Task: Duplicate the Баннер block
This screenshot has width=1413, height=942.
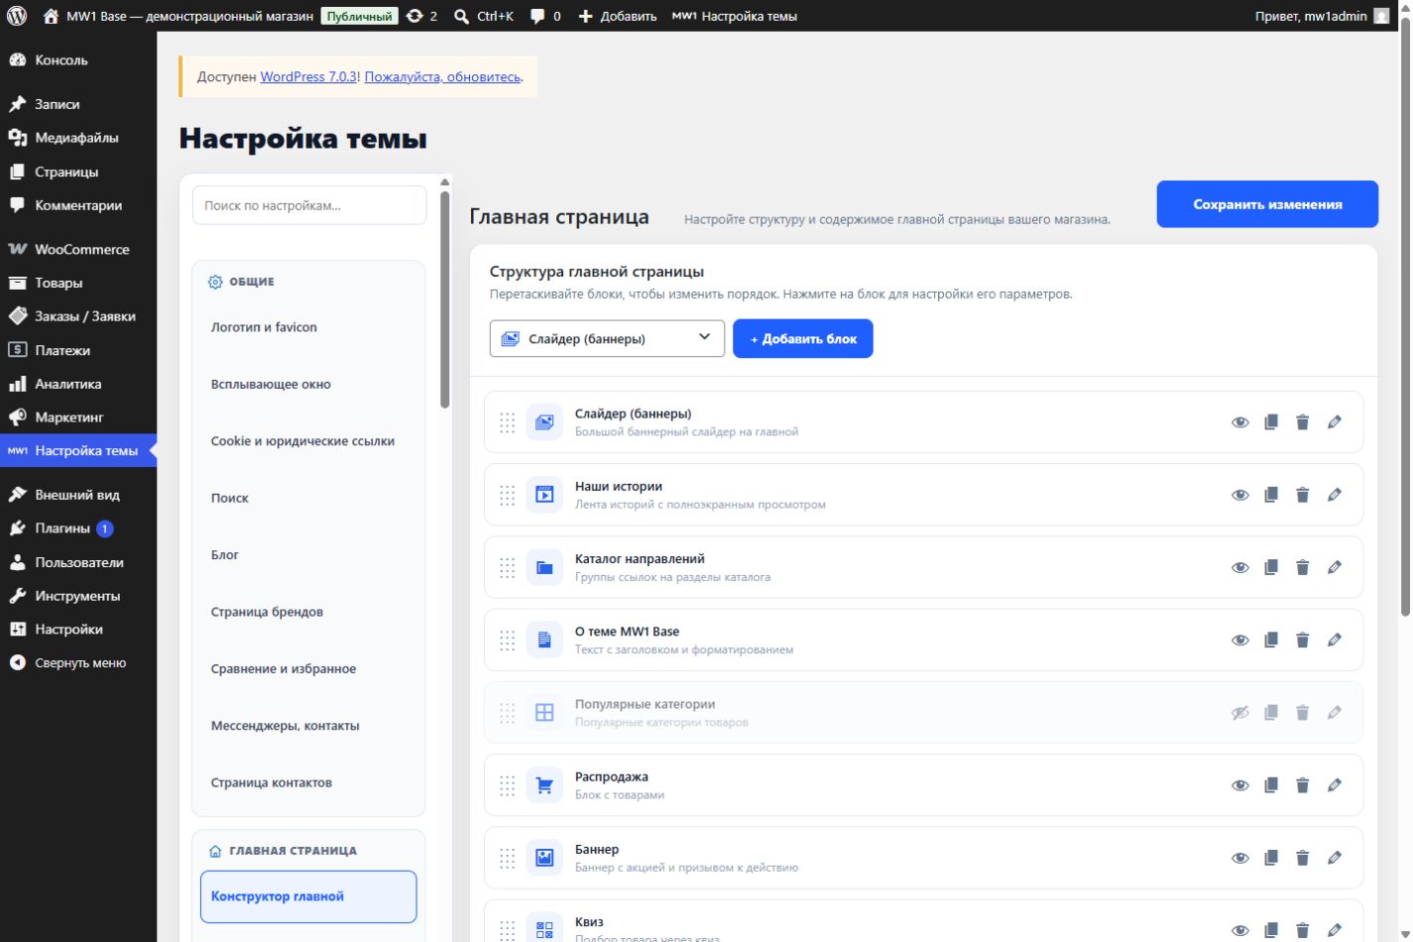Action: click(1271, 858)
